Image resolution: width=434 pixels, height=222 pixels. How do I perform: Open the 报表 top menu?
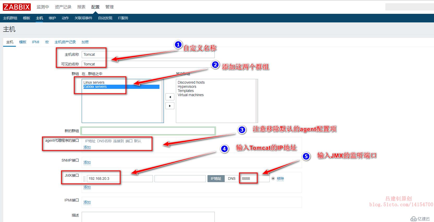81,7
